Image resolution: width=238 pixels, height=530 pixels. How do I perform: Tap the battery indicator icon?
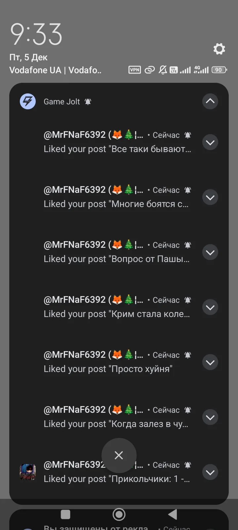point(219,70)
